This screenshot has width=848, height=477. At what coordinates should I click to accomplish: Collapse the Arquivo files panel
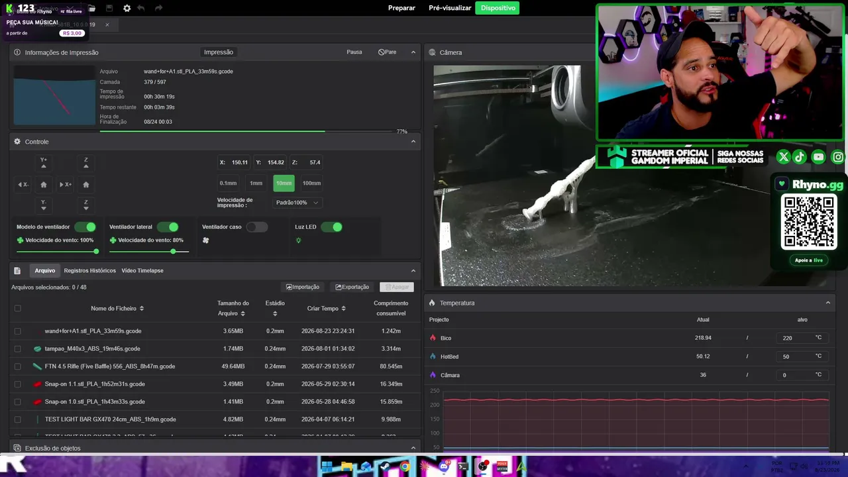click(x=413, y=270)
